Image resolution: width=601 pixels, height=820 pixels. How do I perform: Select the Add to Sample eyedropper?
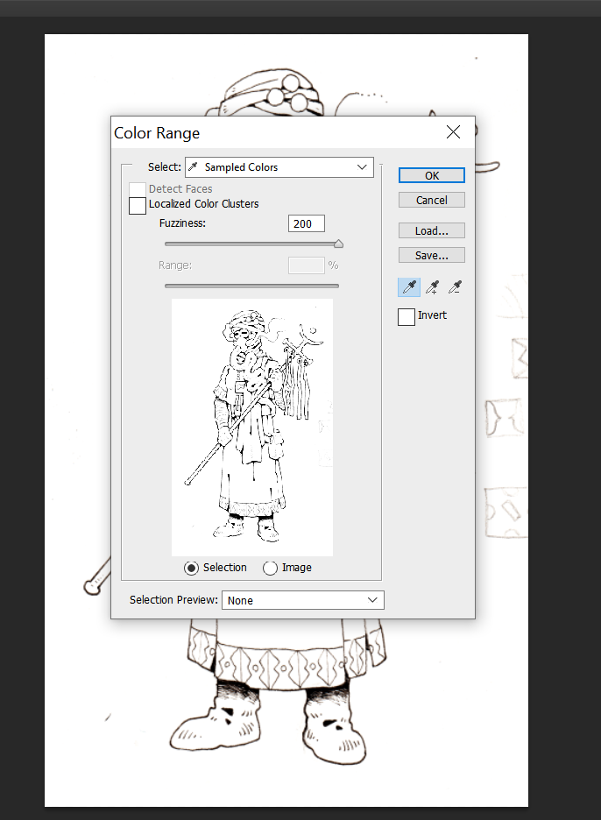pos(432,287)
